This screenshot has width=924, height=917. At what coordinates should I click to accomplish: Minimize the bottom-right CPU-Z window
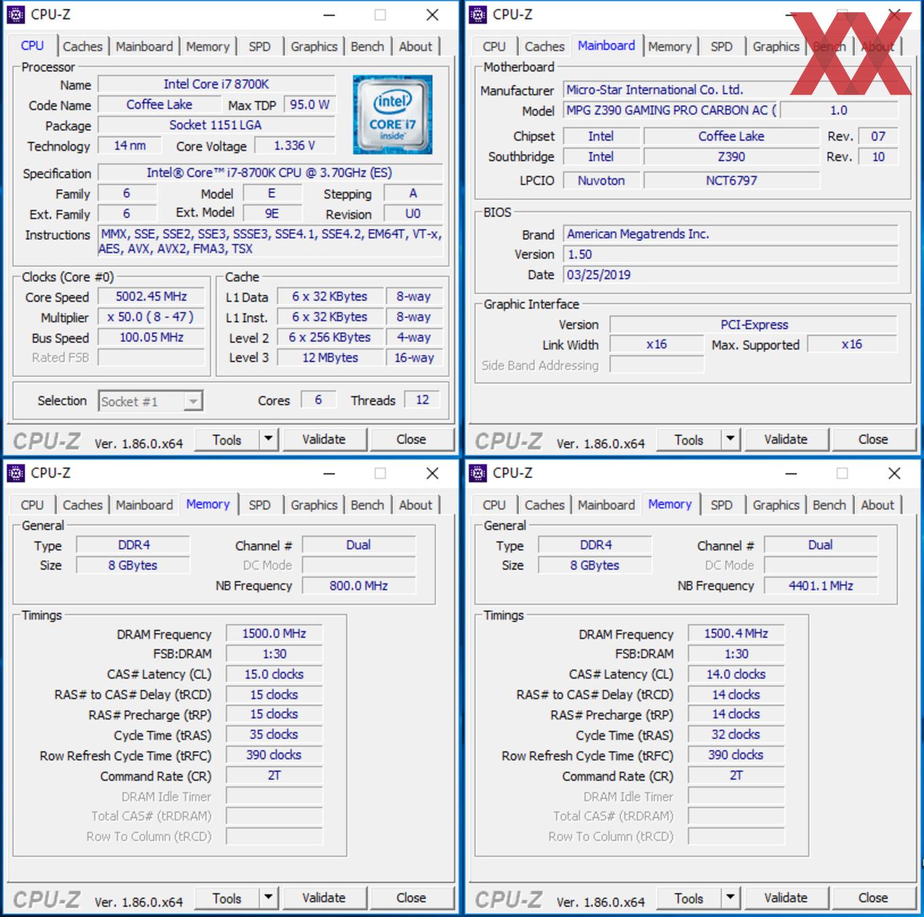click(791, 473)
